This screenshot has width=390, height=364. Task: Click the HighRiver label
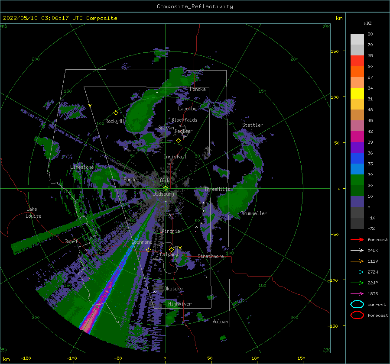(180, 304)
